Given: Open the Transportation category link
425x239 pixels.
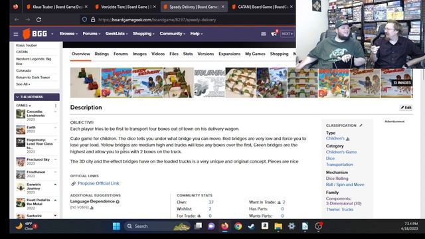Looking at the screenshot, I should point(339,165).
